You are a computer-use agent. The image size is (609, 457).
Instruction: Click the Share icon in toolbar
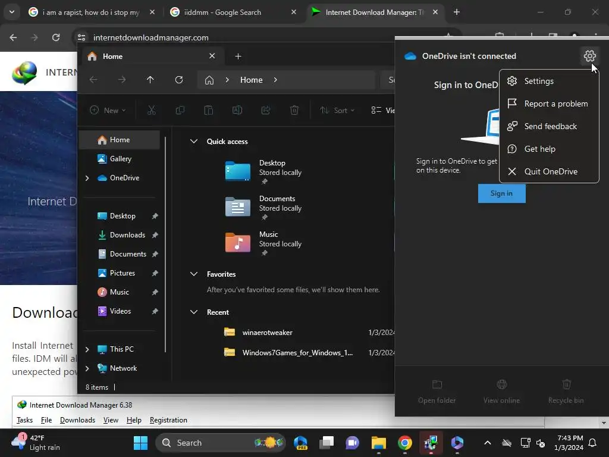pyautogui.click(x=266, y=110)
